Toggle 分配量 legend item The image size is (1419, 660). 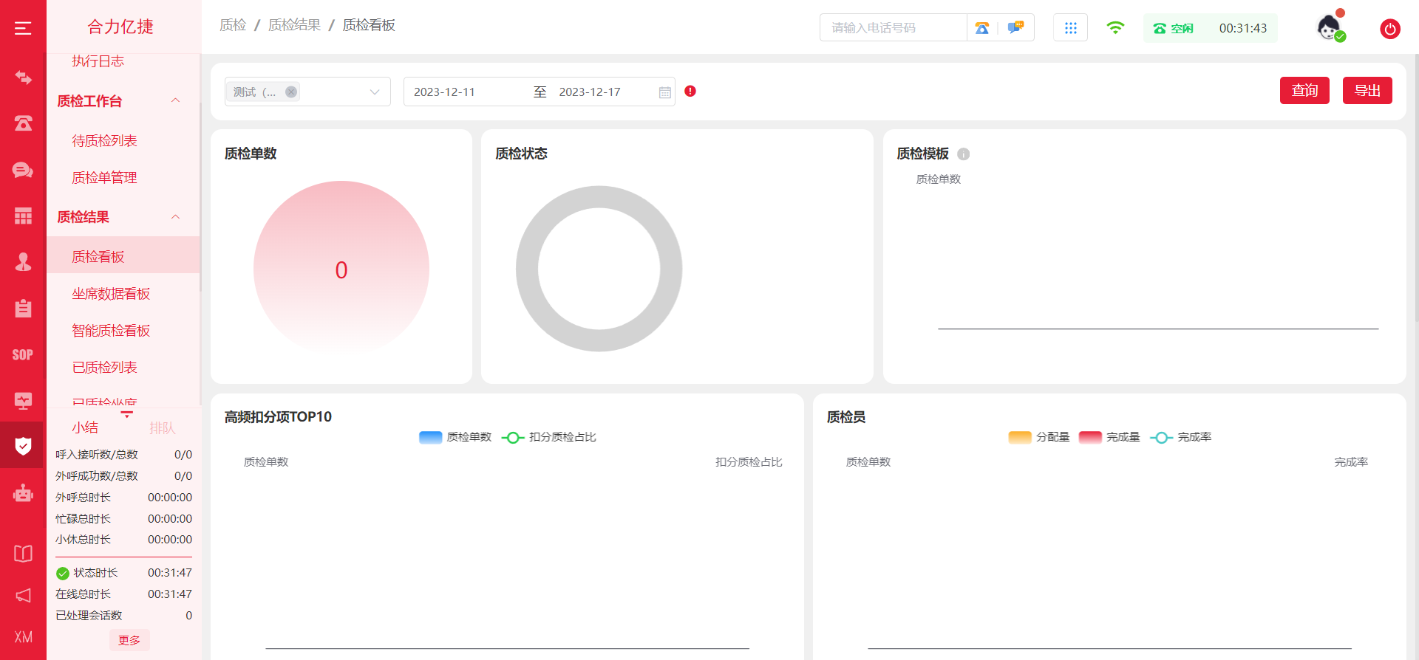pyautogui.click(x=1039, y=437)
